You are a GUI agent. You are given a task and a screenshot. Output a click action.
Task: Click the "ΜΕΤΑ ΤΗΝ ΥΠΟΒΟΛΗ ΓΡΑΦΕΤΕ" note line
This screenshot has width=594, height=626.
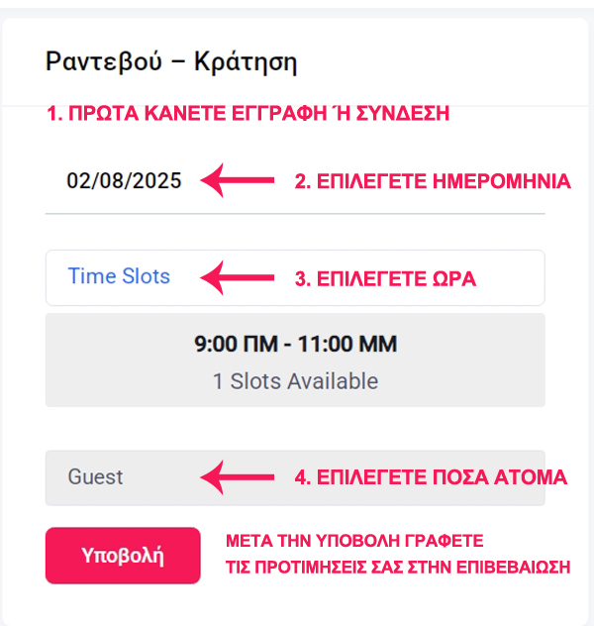pos(353,541)
